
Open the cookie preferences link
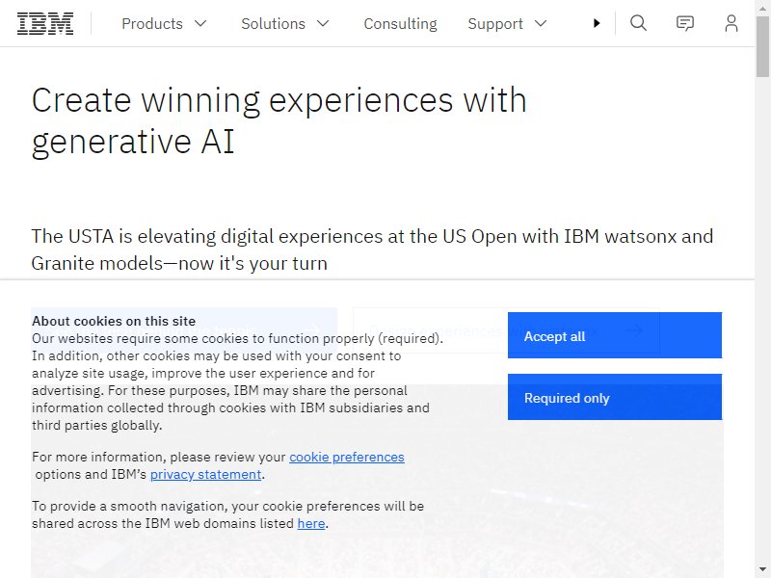347,457
